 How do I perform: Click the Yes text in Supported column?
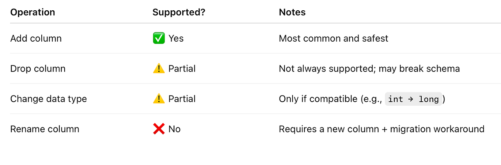pyautogui.click(x=176, y=38)
